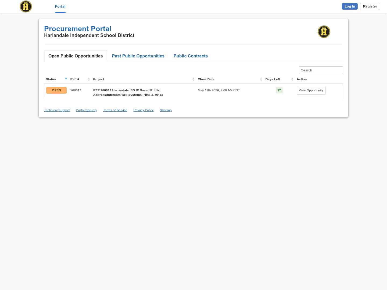Click the sort arrows beside Ref. #

click(89, 79)
